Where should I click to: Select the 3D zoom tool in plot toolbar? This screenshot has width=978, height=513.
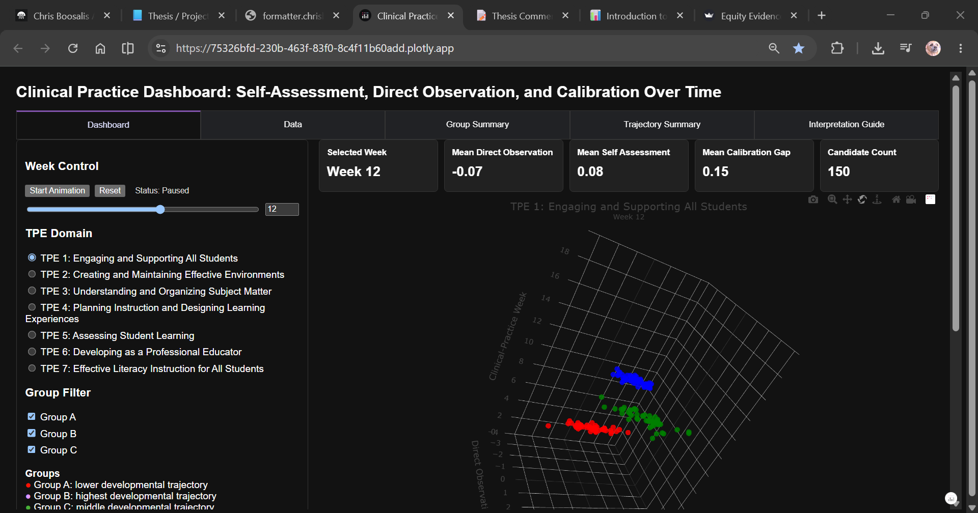[832, 199]
